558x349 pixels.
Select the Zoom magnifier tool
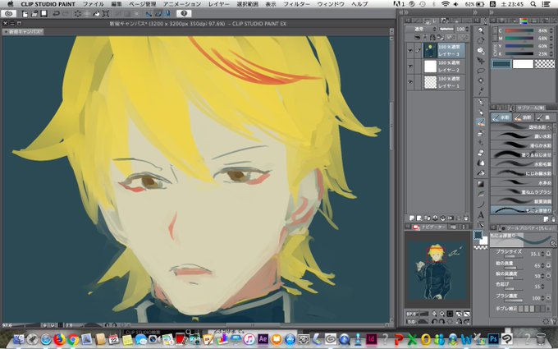tap(481, 30)
